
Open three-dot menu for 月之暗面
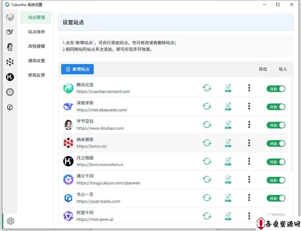tap(249, 161)
